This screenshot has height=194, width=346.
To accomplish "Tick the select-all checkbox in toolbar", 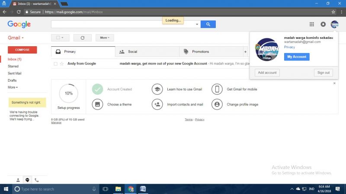I will (58, 38).
